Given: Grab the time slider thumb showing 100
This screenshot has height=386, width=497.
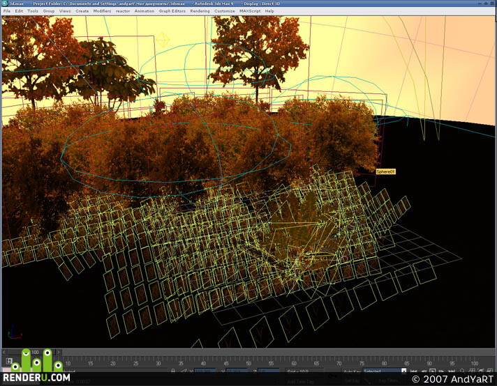Looking at the screenshot, I should pyautogui.click(x=35, y=352).
